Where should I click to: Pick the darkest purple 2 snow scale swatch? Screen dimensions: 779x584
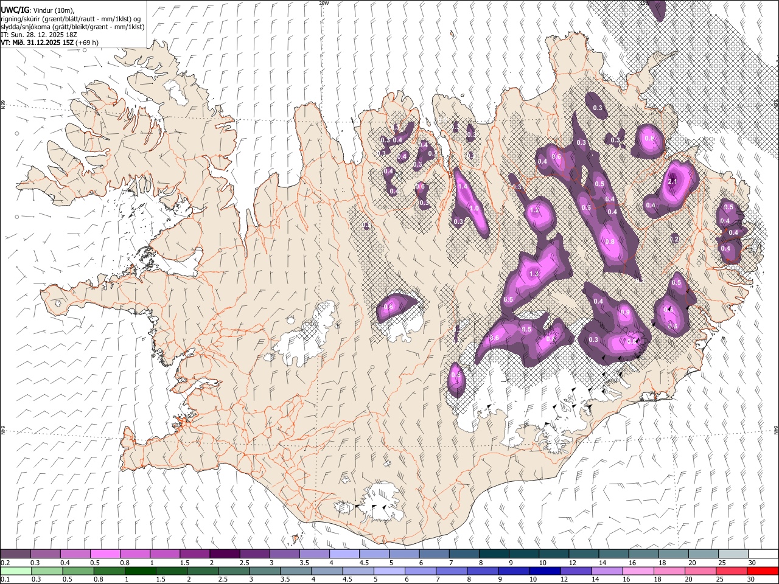(x=225, y=554)
